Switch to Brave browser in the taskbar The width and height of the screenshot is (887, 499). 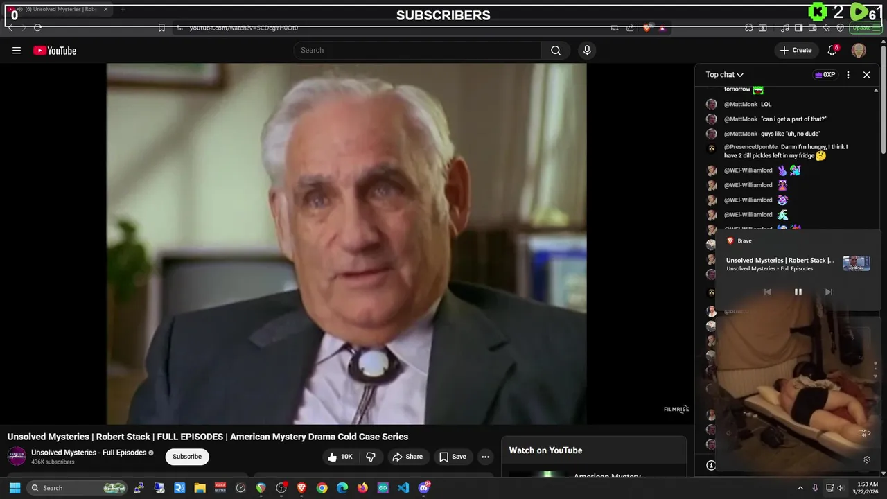(301, 488)
